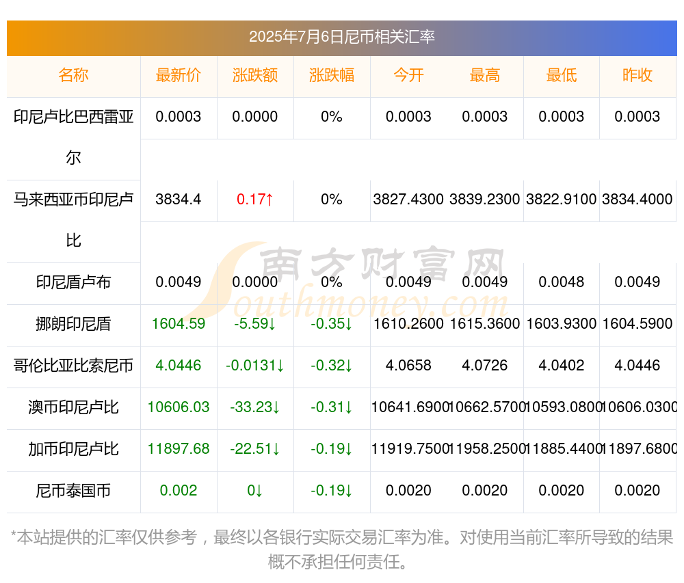Image resolution: width=684 pixels, height=583 pixels.
Task: Click the 今开 column header
Action: pos(408,75)
